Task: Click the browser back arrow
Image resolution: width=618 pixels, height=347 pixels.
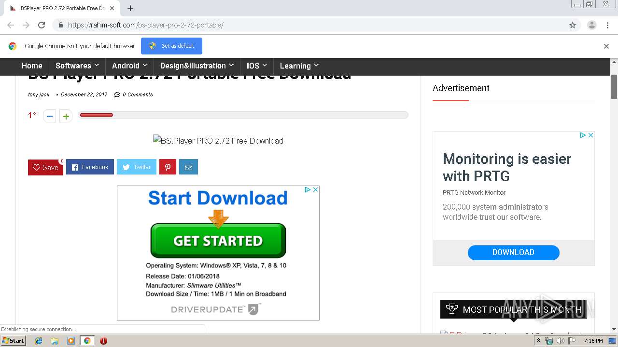Action: 11,25
